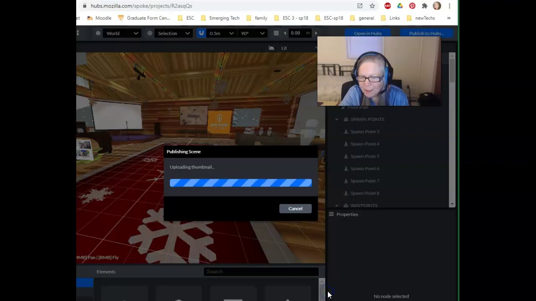Open the ESC 3 - sp18 bookmarks folder

(291, 18)
